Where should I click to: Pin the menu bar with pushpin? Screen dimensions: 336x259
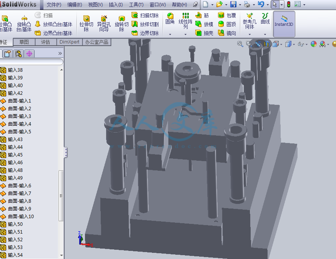coord(195,4)
